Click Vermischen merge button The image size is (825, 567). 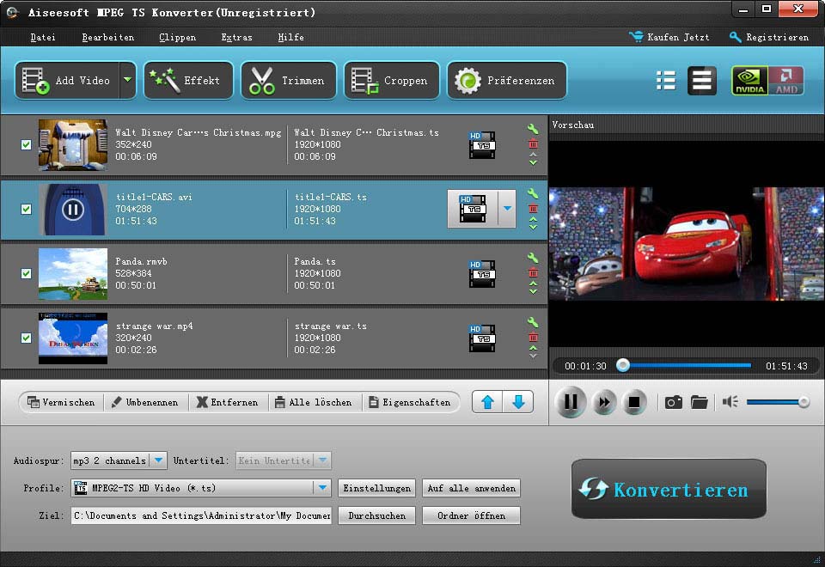pos(61,402)
